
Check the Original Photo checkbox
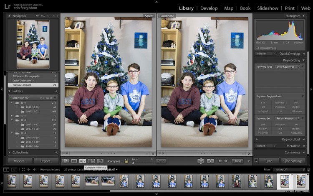click(257, 48)
